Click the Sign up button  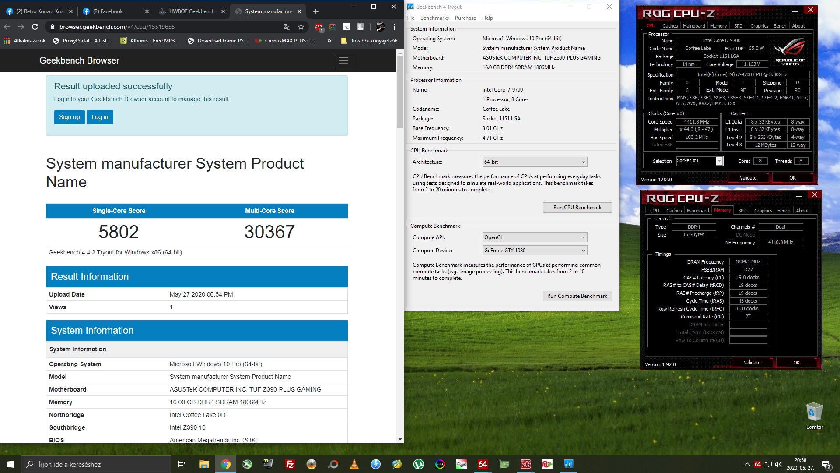[70, 117]
